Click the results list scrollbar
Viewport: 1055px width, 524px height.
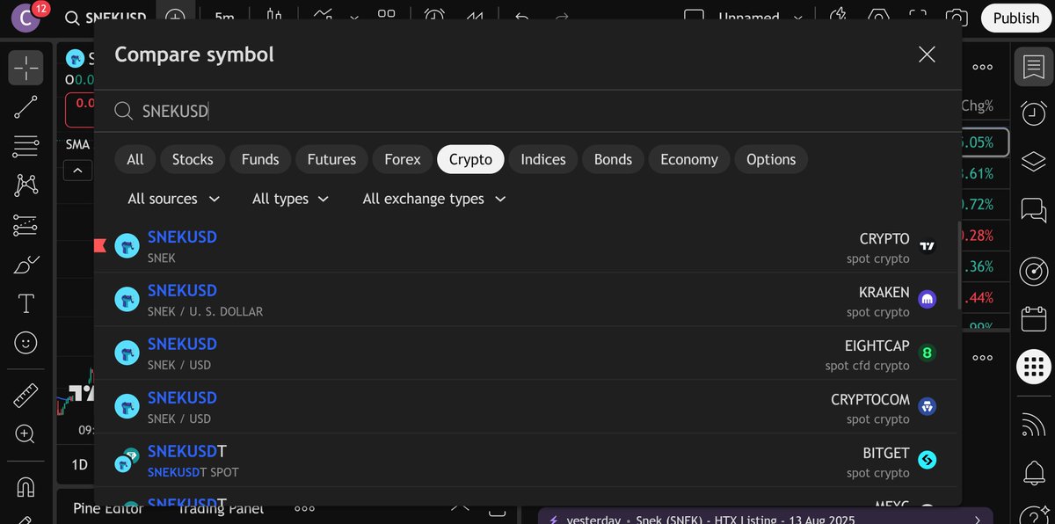(x=957, y=264)
